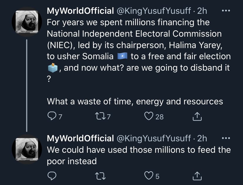Open the first tweet's three-dot options menu

pos(226,11)
